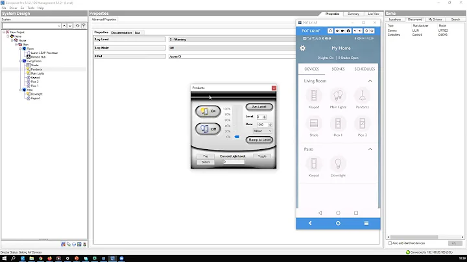Click the Ramp to Level button
Viewport: 467px width, 262px height.
[259, 139]
